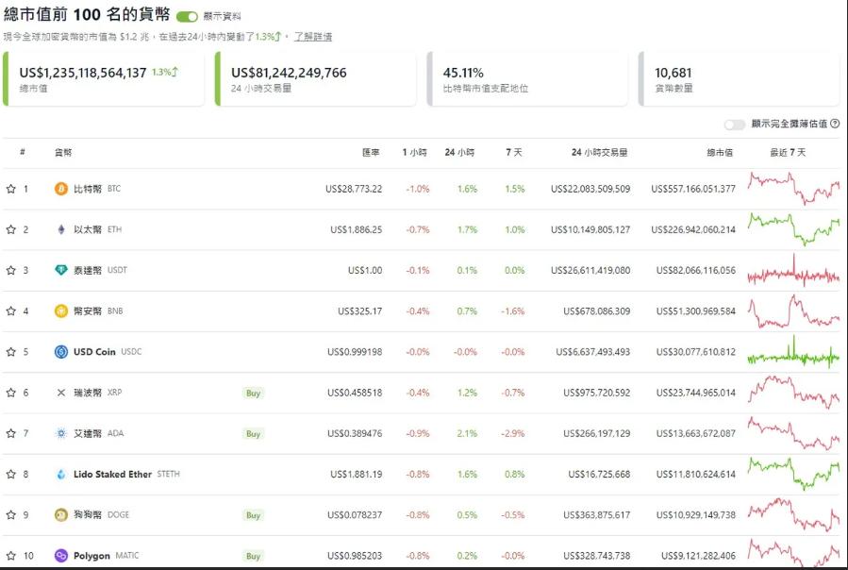Toggle the green show data switch
Viewport: 848px width, 570px height.
[187, 17]
